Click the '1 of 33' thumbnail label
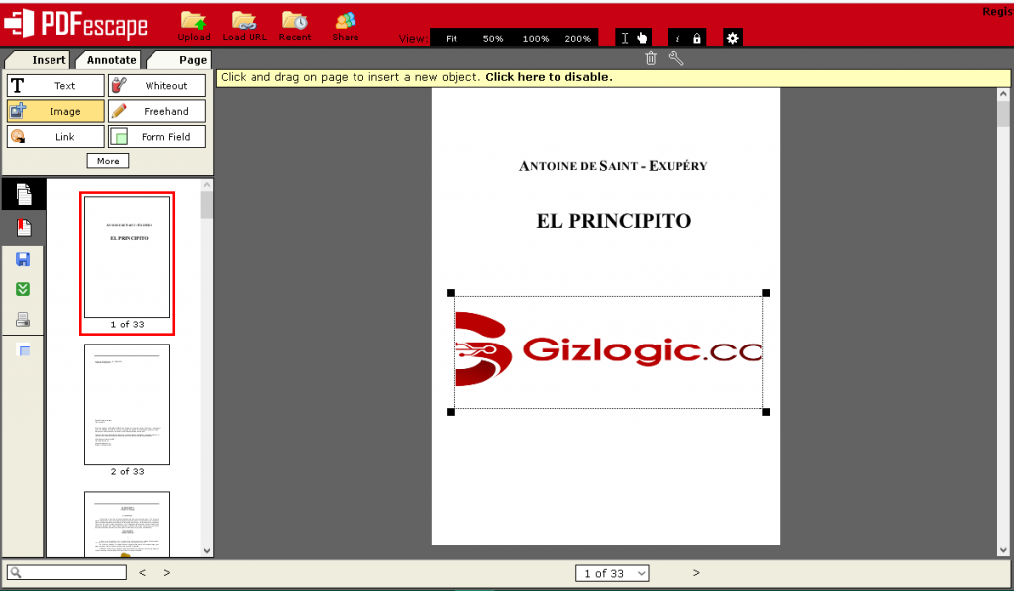The image size is (1014, 591). [x=128, y=324]
